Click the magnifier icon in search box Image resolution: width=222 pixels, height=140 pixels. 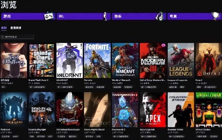click(x=3, y=37)
